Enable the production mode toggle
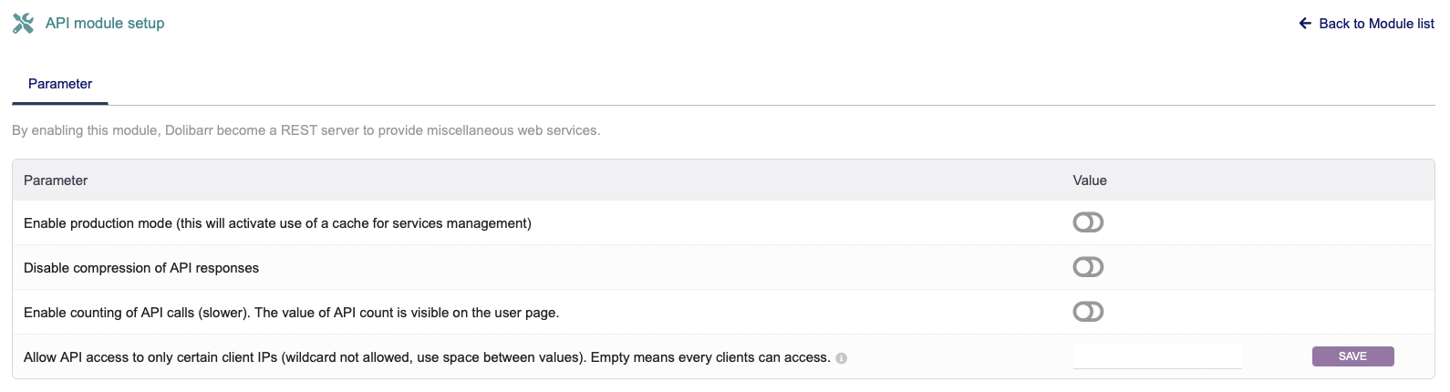Image resolution: width=1450 pixels, height=392 pixels. (x=1088, y=222)
